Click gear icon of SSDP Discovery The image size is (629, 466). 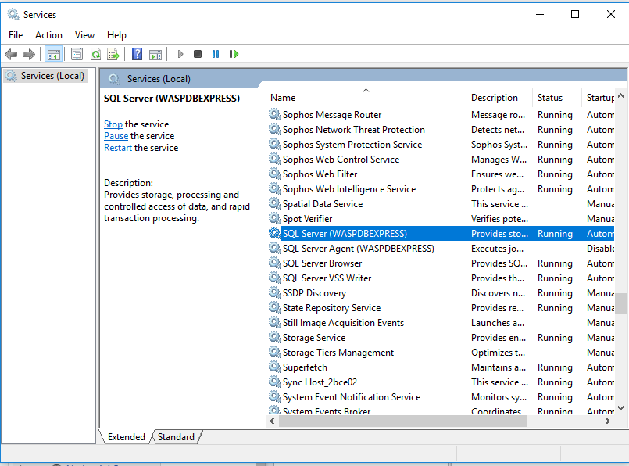pyautogui.click(x=275, y=292)
